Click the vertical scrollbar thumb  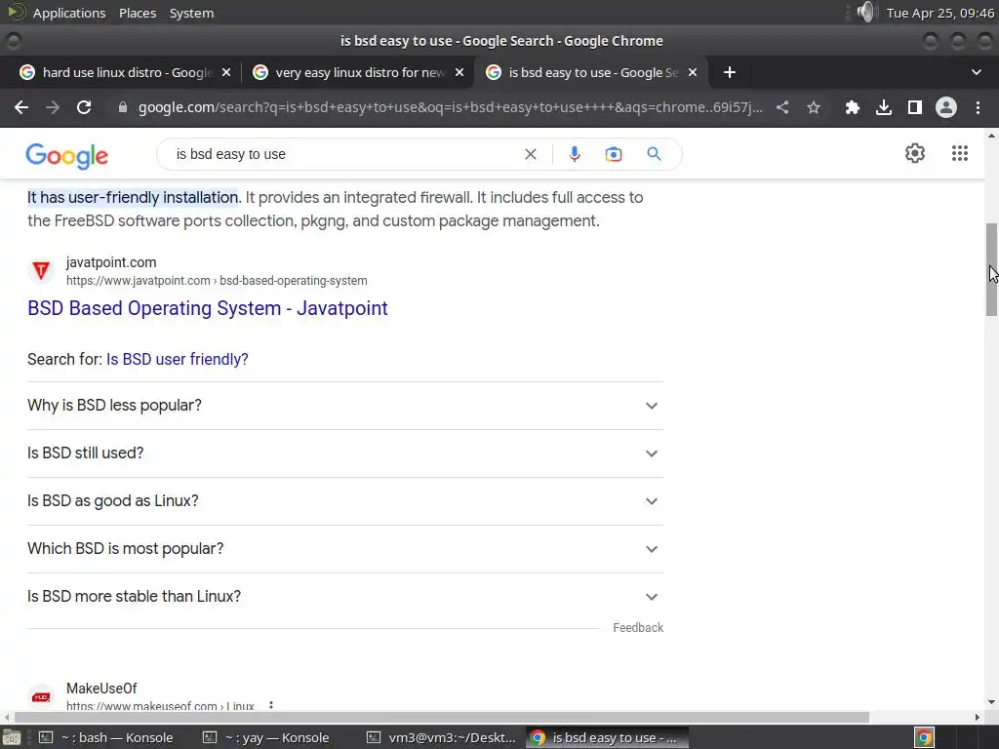(992, 269)
